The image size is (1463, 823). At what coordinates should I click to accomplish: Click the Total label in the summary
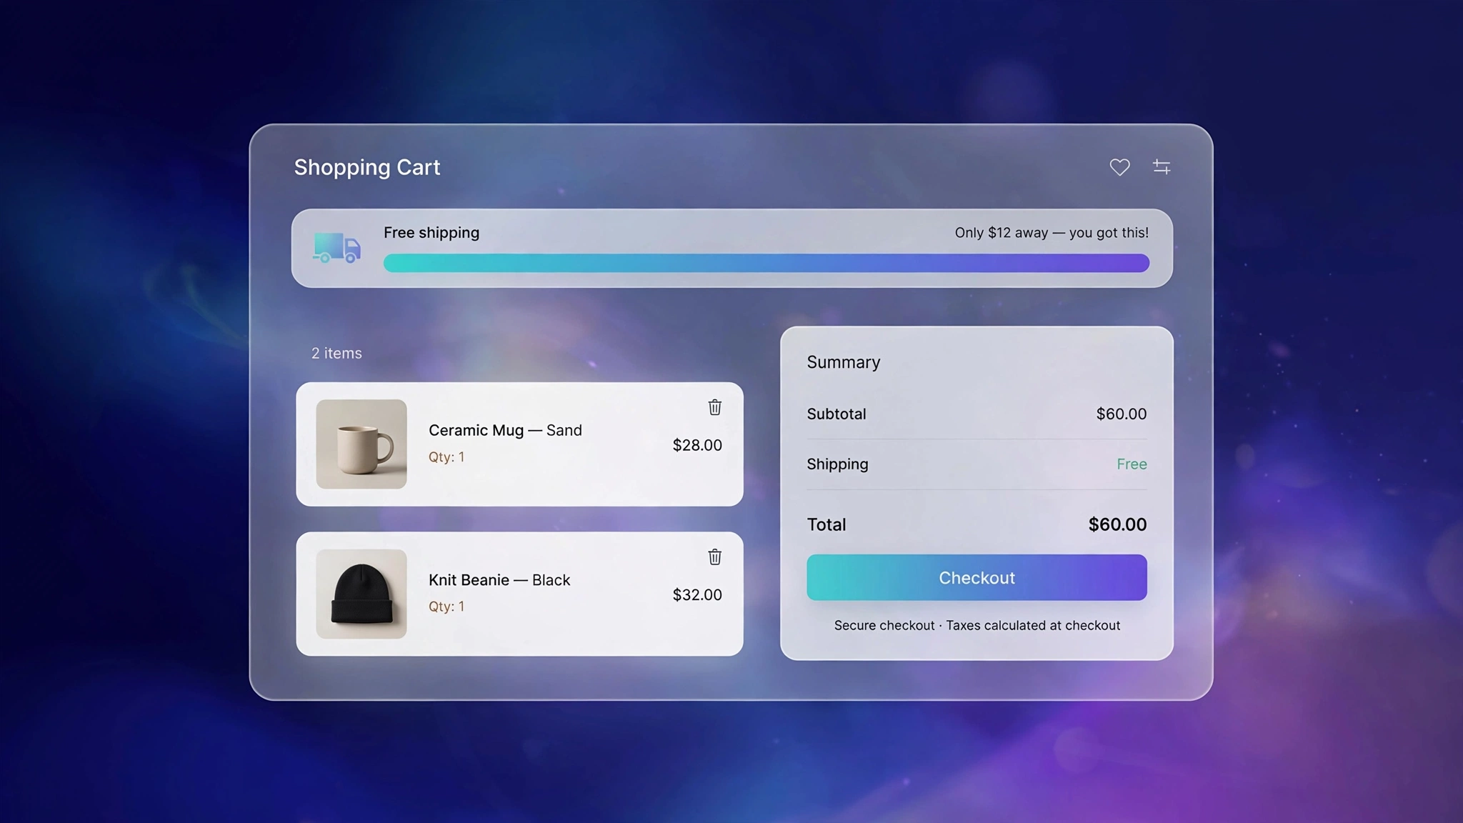[827, 524]
